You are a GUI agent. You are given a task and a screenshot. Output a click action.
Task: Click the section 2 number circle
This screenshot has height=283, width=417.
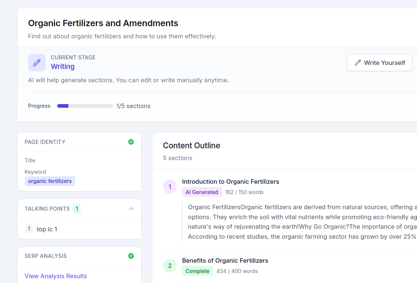[170, 266]
